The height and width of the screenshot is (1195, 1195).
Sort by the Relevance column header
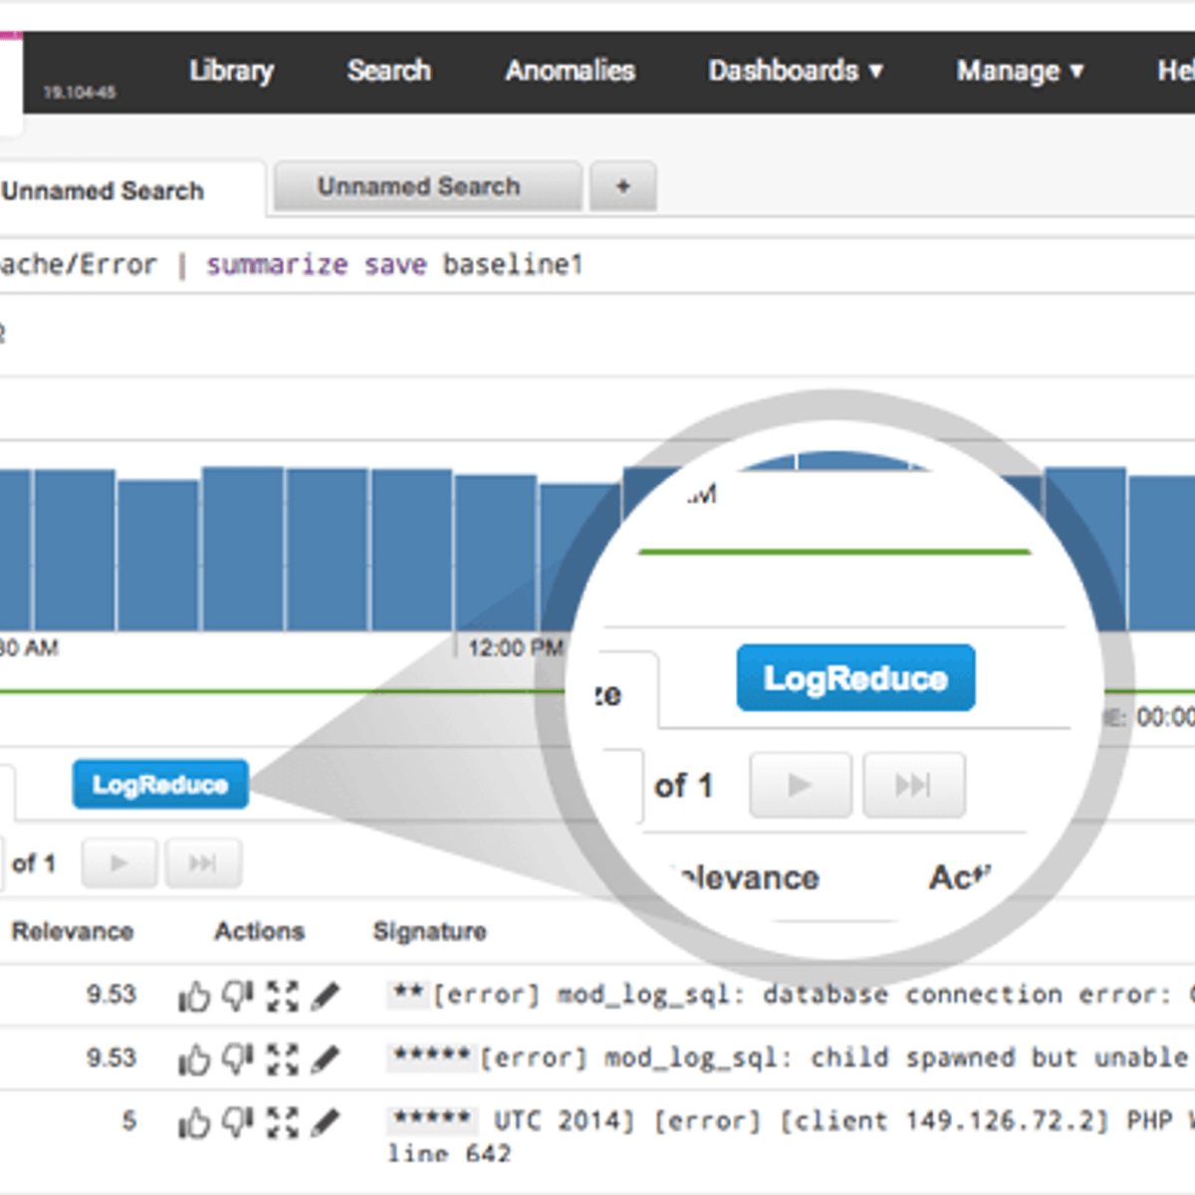tap(73, 932)
